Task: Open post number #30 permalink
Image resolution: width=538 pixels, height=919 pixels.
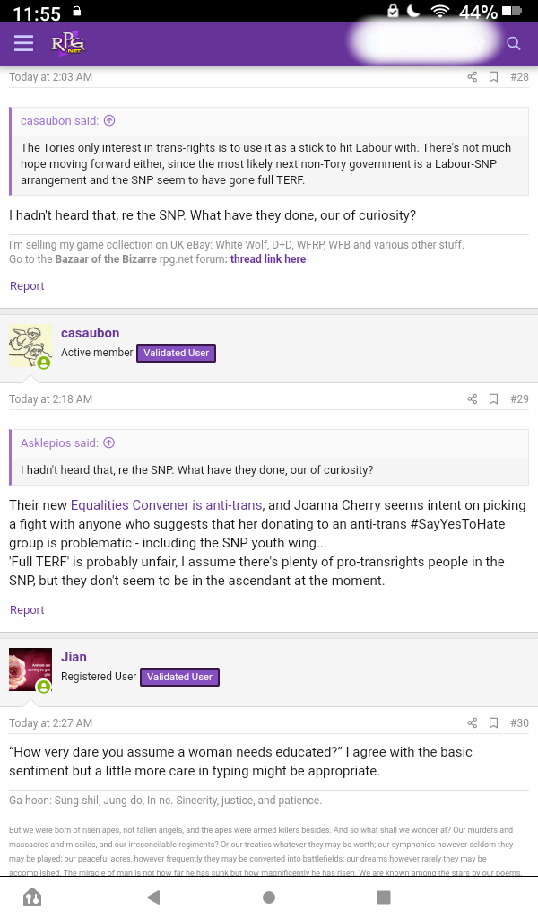Action: coord(519,723)
